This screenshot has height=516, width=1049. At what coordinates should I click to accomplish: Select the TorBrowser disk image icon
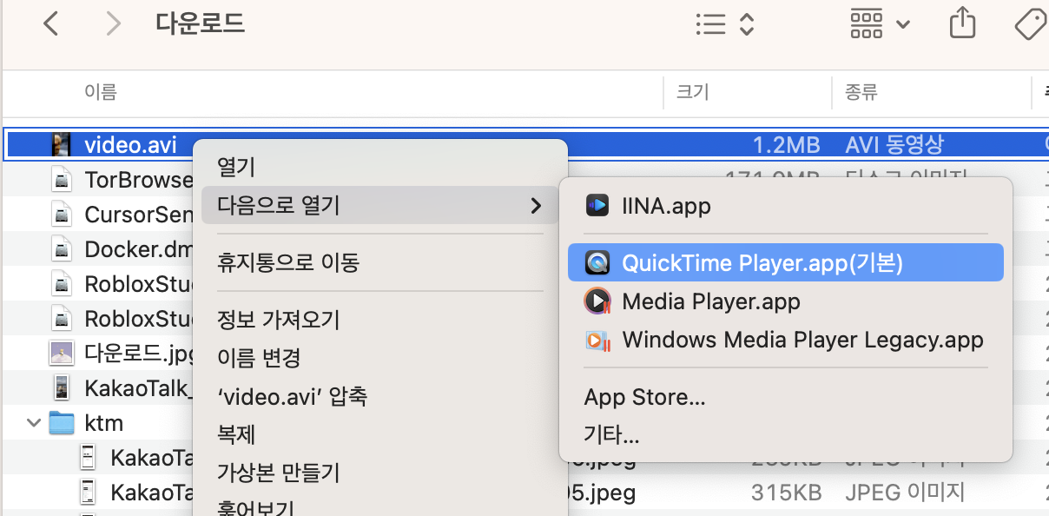pyautogui.click(x=61, y=181)
